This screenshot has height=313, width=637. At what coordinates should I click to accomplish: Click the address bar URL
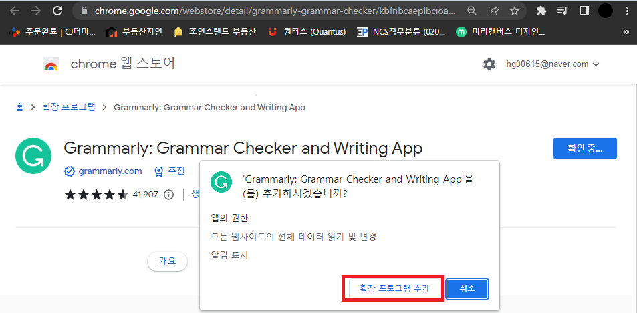[x=275, y=11]
